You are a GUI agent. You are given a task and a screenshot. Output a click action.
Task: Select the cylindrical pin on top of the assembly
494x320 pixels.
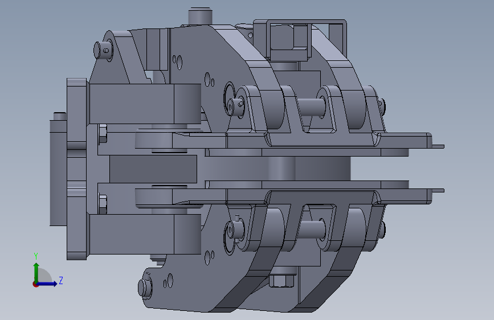coord(200,17)
